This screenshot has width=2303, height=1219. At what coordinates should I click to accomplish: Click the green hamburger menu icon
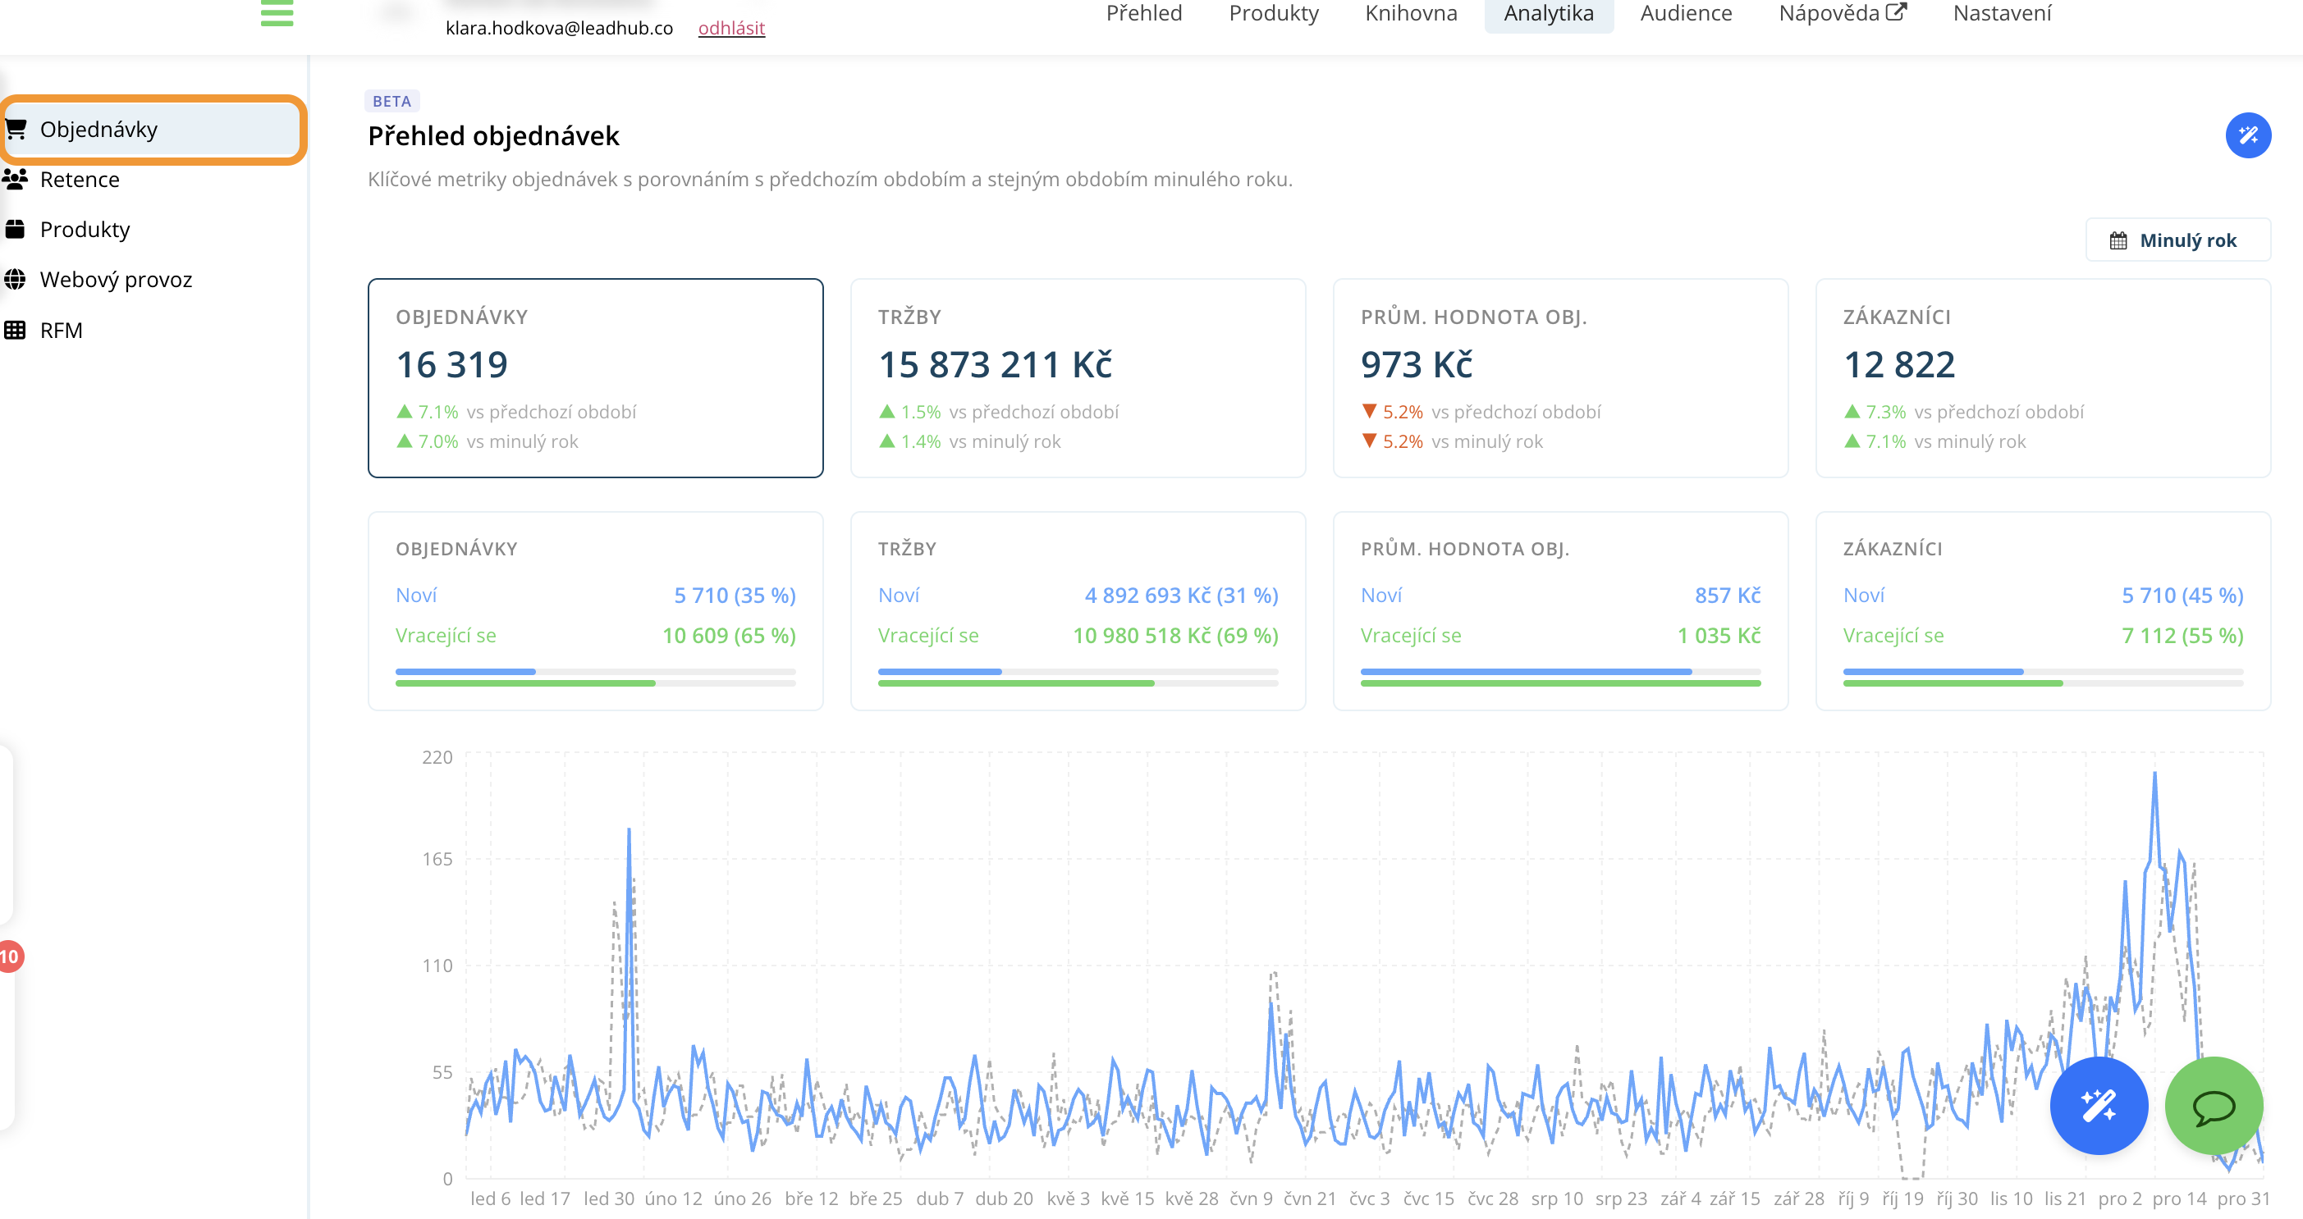(x=277, y=13)
